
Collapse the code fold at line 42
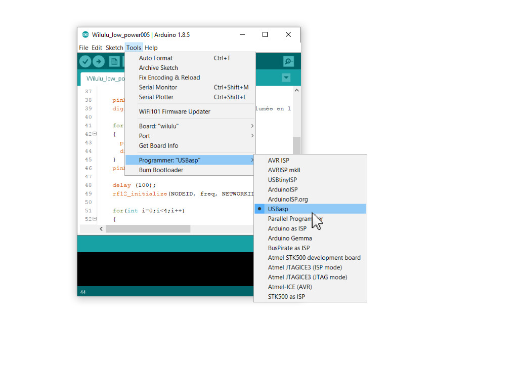pyautogui.click(x=95, y=134)
